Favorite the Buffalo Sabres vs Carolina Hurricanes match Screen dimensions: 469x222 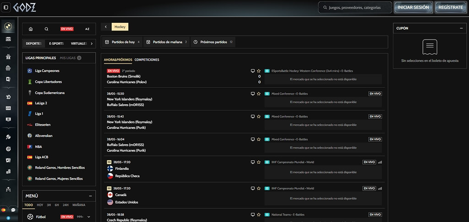(x=259, y=139)
